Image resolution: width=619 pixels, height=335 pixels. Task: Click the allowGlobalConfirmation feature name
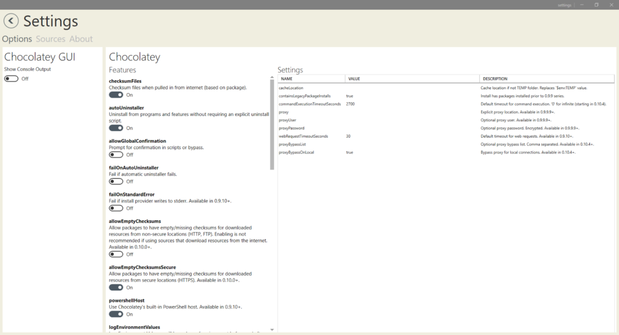(x=137, y=141)
